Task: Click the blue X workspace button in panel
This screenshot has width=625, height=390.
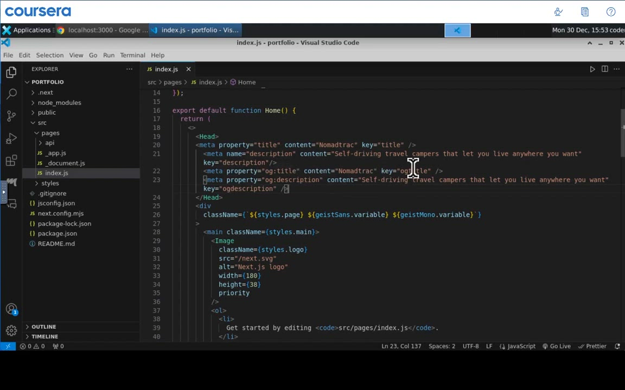Action: point(457,30)
